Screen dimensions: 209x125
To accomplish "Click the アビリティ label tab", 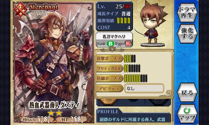I will 109,88.
